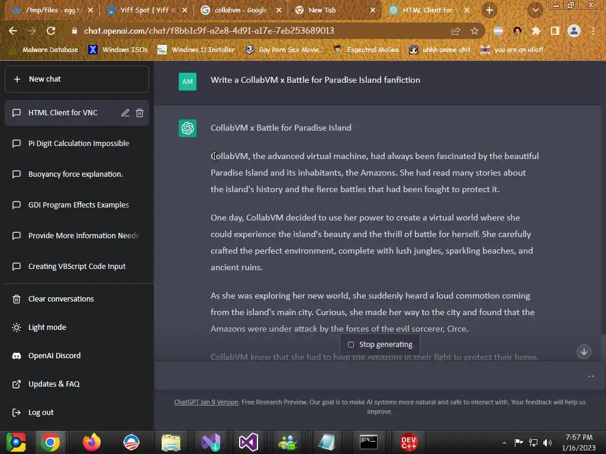606x454 pixels.
Task: Open Google Chrome from the taskbar
Action: [x=50, y=442]
